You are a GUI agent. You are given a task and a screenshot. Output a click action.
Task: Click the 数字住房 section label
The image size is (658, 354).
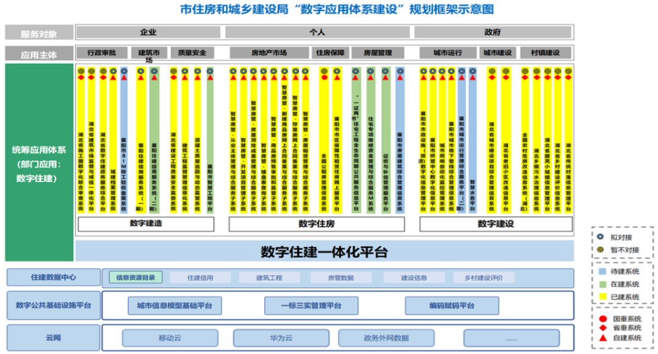click(316, 224)
